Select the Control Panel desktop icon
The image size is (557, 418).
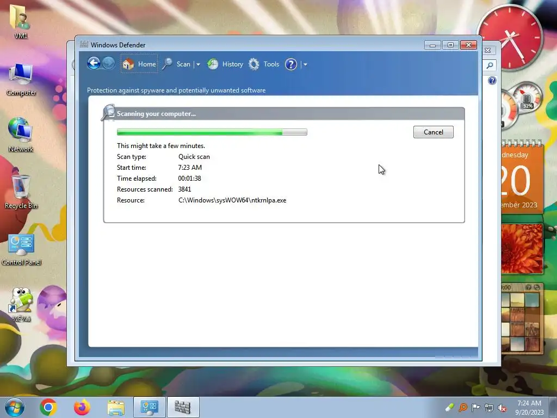21,249
